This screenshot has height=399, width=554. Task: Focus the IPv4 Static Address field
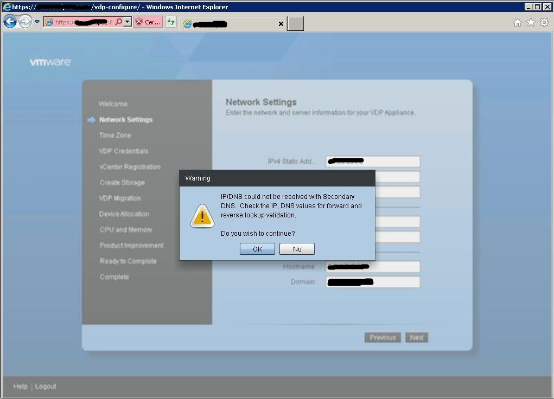point(373,162)
